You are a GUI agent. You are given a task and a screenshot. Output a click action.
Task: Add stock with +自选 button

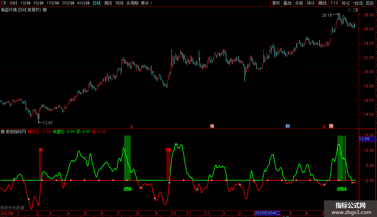click(358, 3)
